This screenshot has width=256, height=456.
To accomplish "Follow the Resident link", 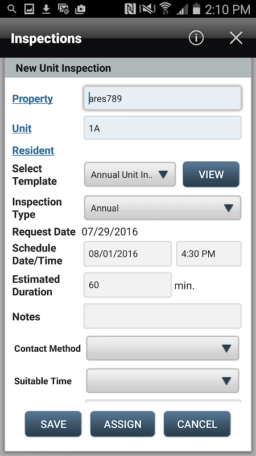I will (x=33, y=150).
